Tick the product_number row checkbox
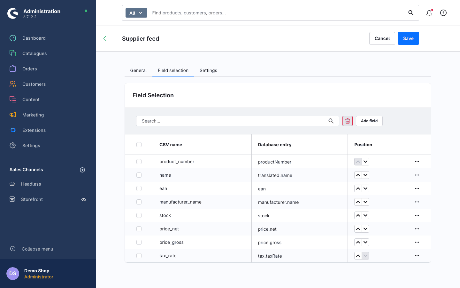This screenshot has width=460, height=288. pyautogui.click(x=139, y=162)
